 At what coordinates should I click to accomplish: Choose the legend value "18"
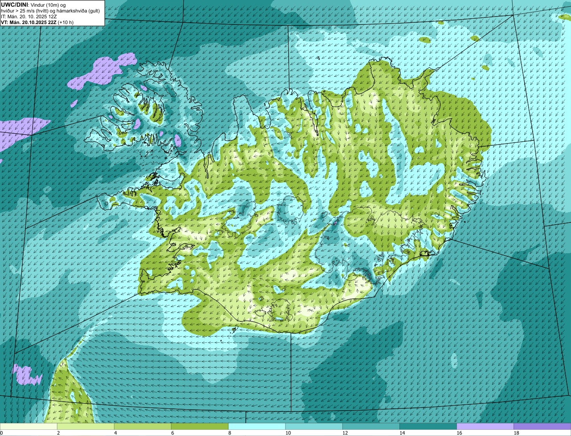pos(517,433)
